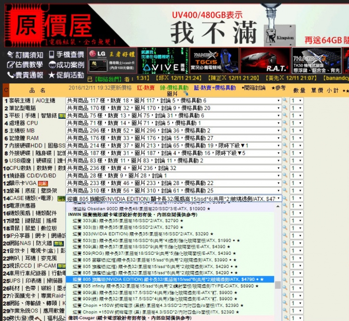Click magnifier icon for 主機板 MB row
This screenshot has height=321, width=349.
285,130
